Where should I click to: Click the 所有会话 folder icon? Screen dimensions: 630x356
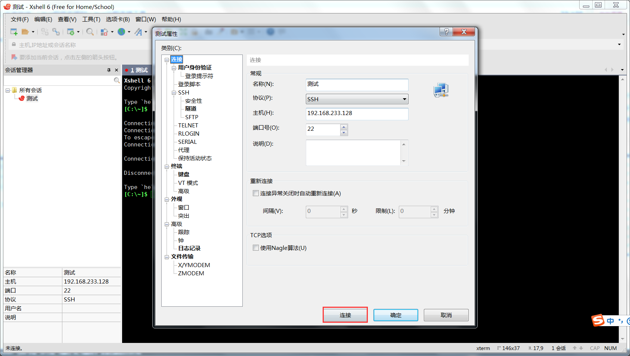pyautogui.click(x=15, y=90)
